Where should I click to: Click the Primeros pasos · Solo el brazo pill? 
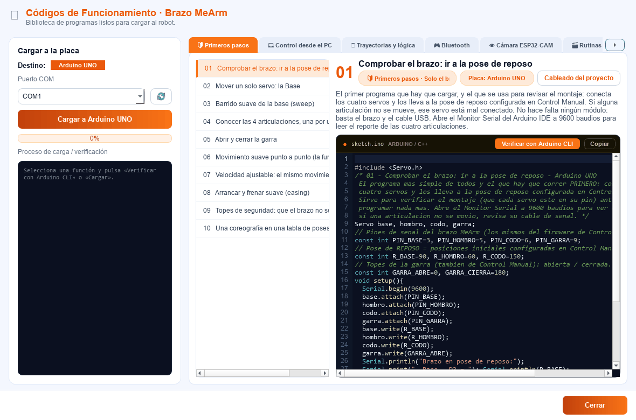pyautogui.click(x=407, y=78)
